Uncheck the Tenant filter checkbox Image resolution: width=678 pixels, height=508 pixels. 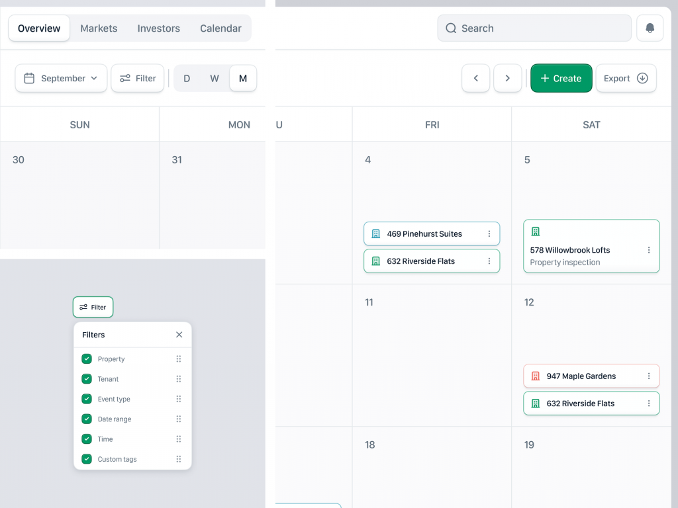pyautogui.click(x=87, y=379)
